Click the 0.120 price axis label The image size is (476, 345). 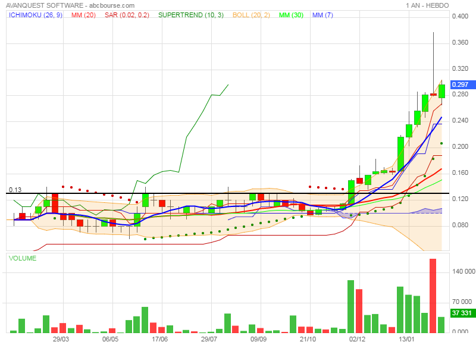(460, 199)
